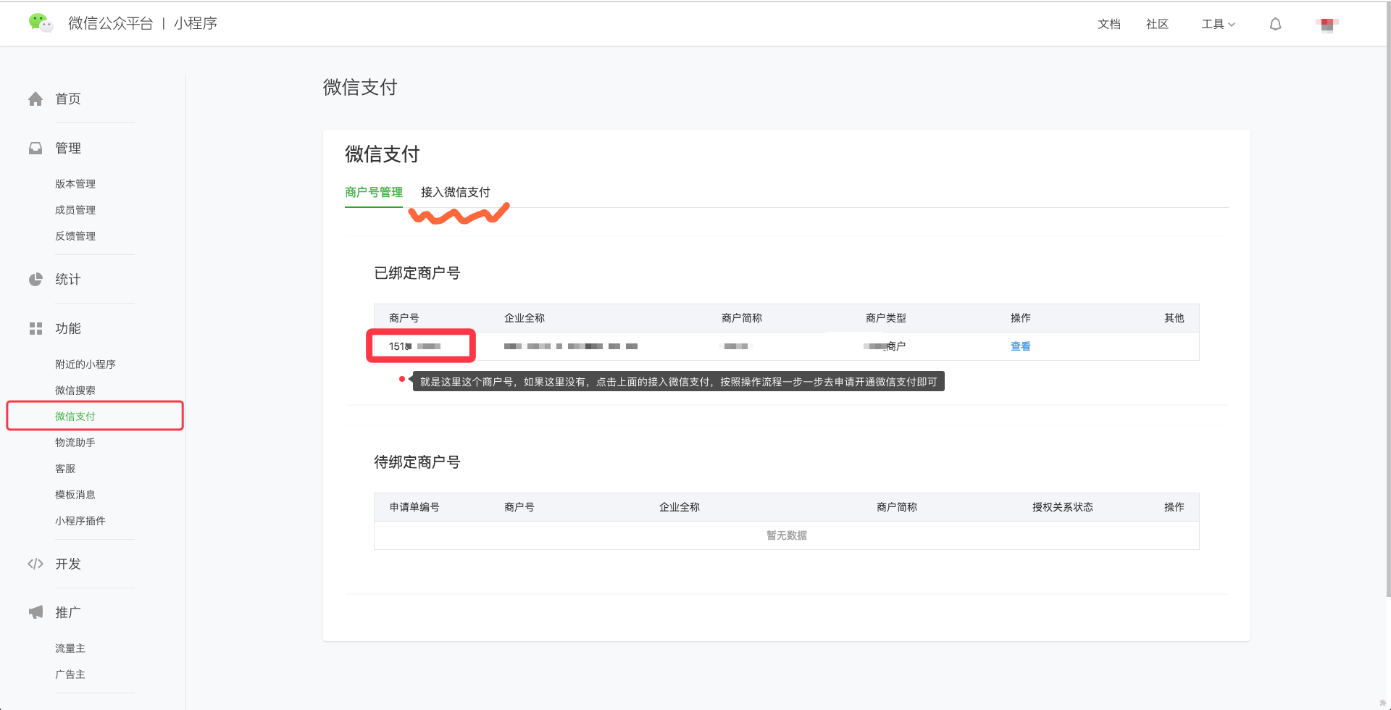Click the 管理 inbox icon
Image resolution: width=1391 pixels, height=710 pixels.
pos(35,149)
